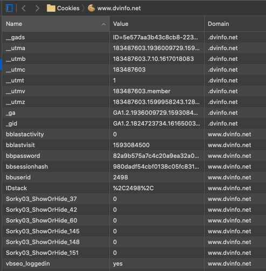This screenshot has height=271, width=266.
Task: Select the __utmz cookie name
Action: (16, 102)
